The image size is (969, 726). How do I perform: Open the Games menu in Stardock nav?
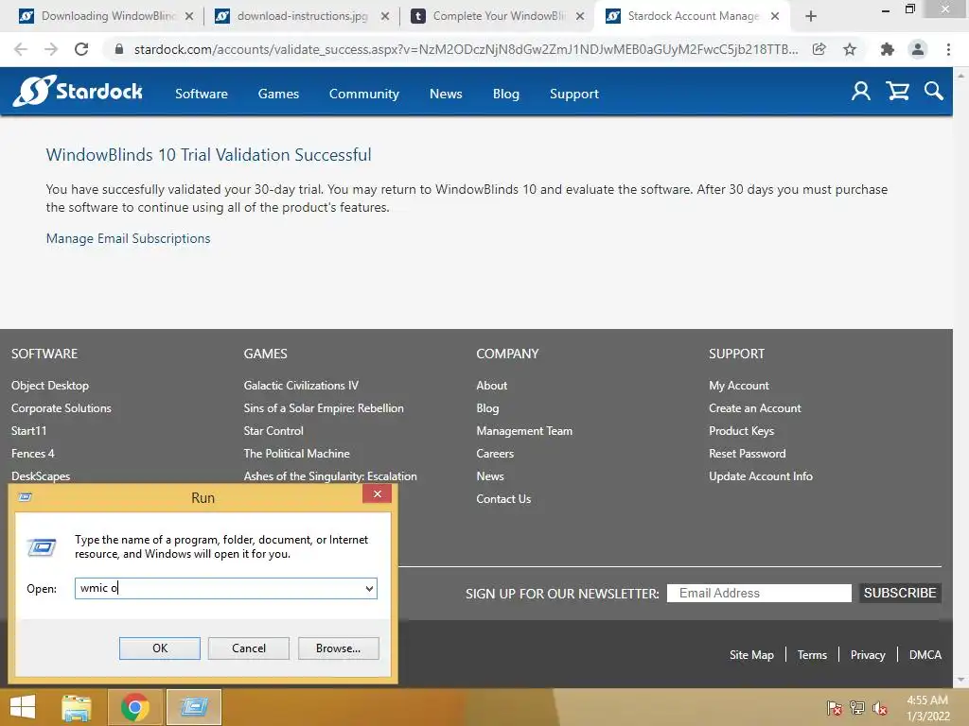click(x=279, y=94)
